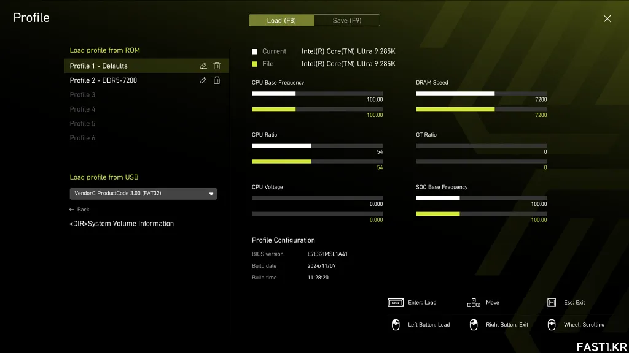Click the Profile page title
This screenshot has width=629, height=353.
[31, 18]
